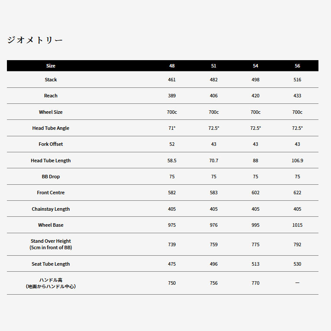Click the Chainstay Length row label
This screenshot has width=331, height=331.
point(51,209)
